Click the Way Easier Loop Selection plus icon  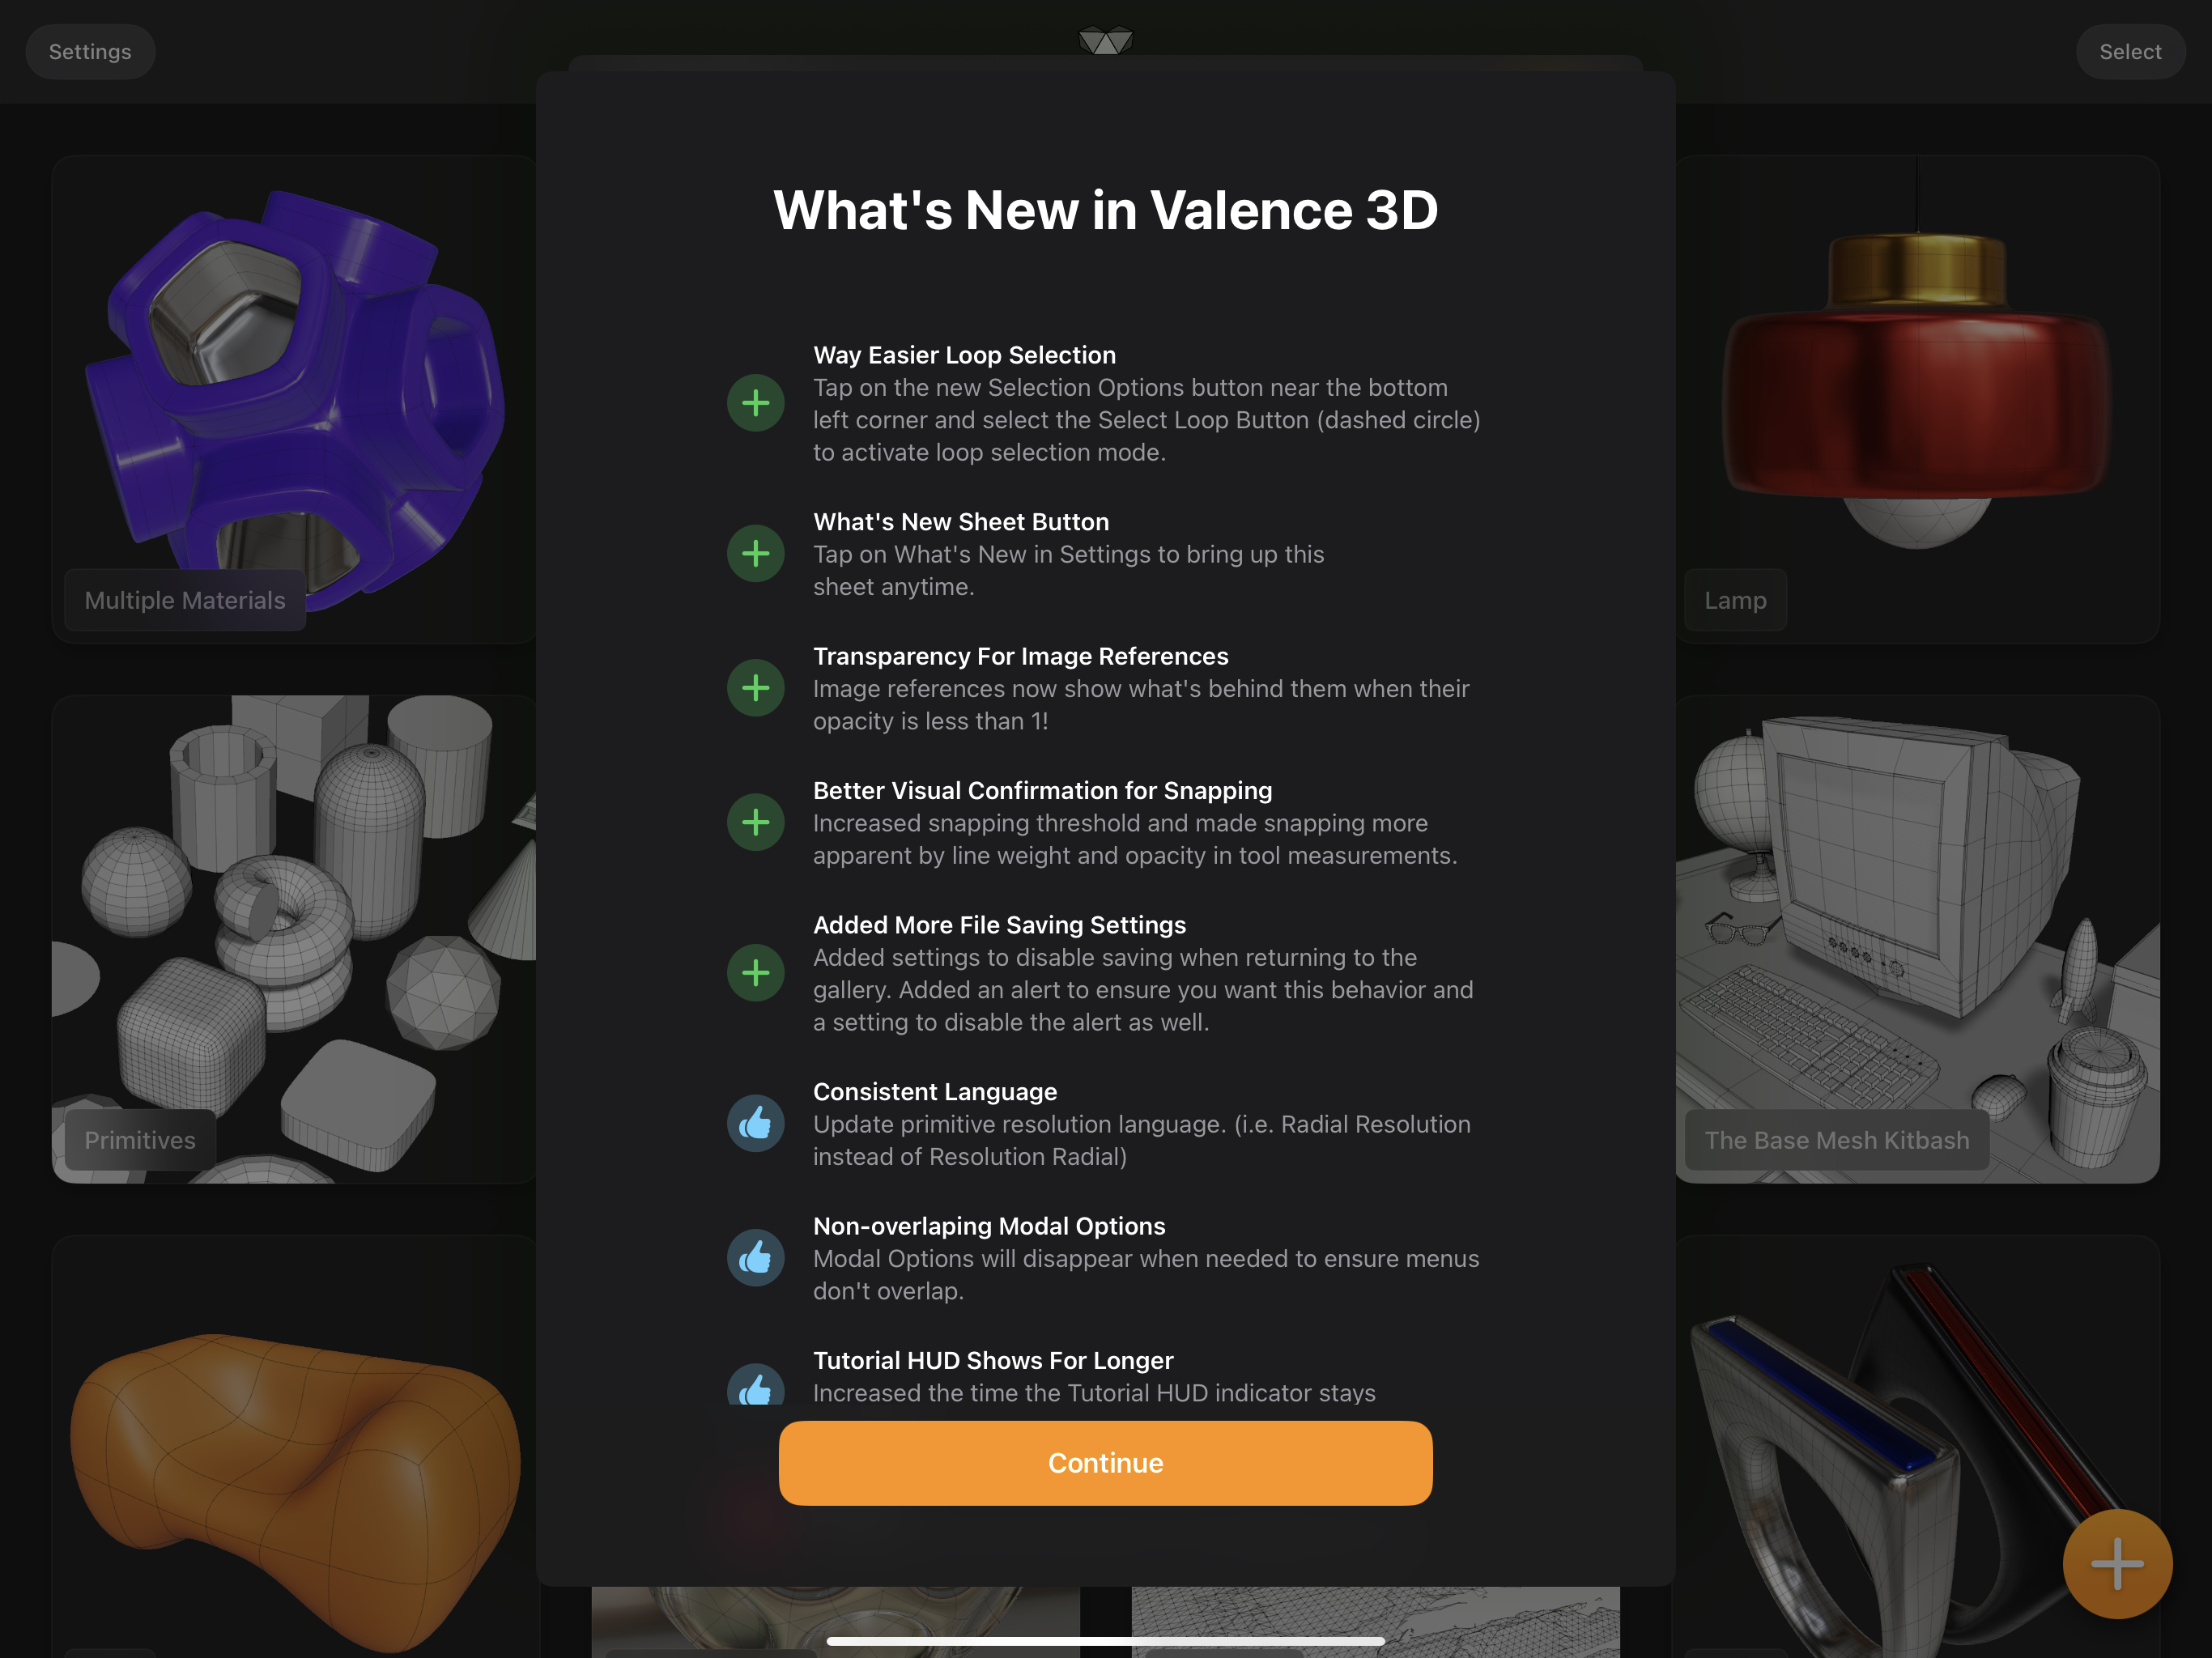[752, 402]
